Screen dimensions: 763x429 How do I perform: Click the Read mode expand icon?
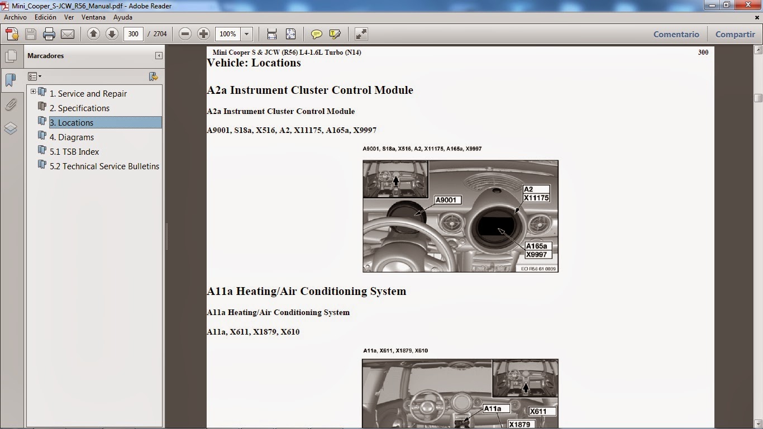click(361, 34)
